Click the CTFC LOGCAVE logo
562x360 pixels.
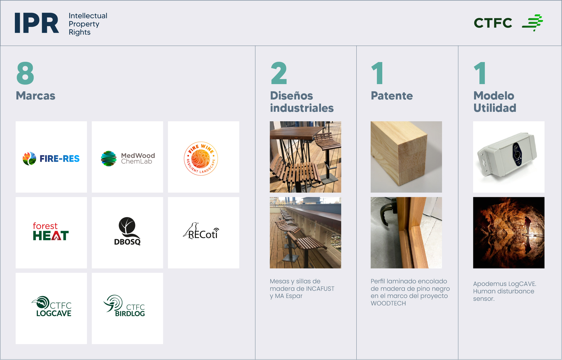click(x=52, y=307)
